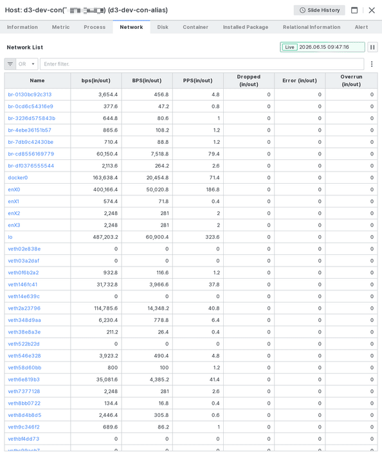Open the br-cd8556169779 bridge link
382x458 pixels.
pos(31,154)
